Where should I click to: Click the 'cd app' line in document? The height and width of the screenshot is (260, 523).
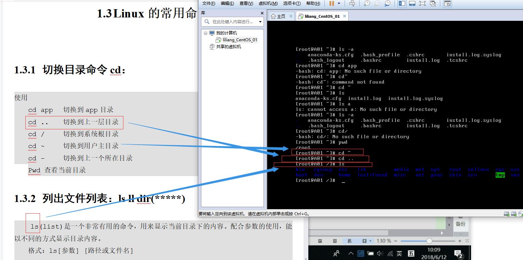pyautogui.click(x=71, y=110)
